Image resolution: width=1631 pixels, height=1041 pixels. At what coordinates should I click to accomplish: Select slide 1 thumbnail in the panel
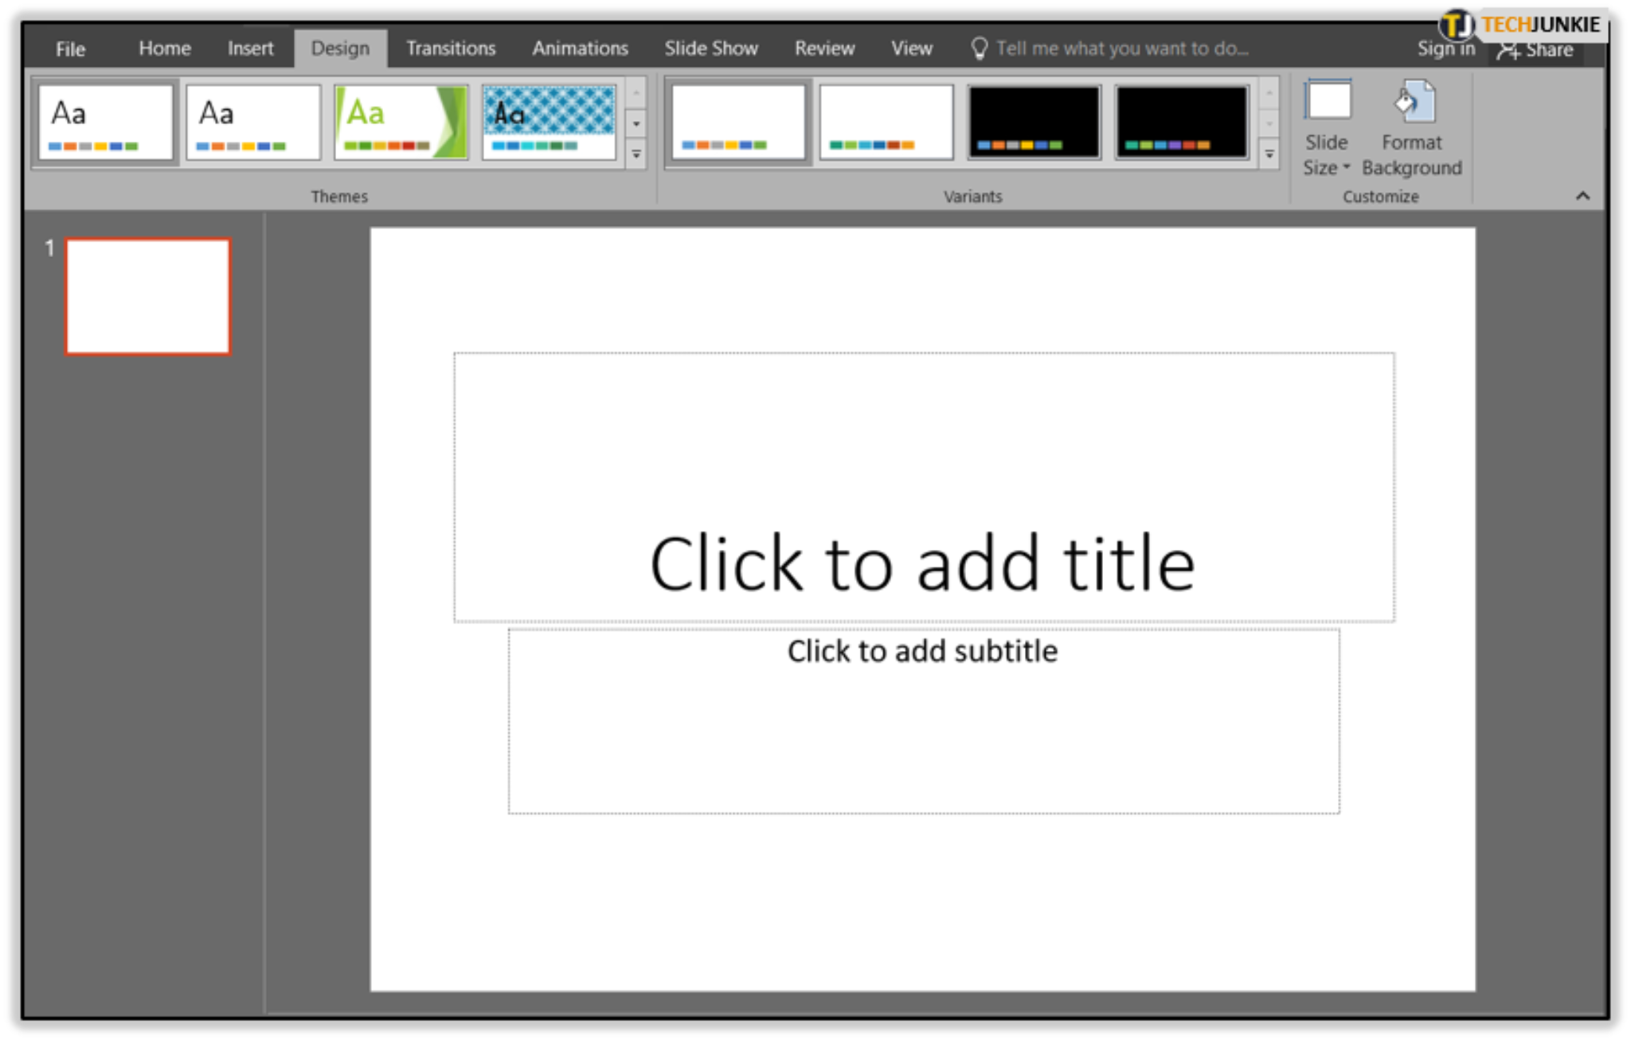tap(146, 295)
